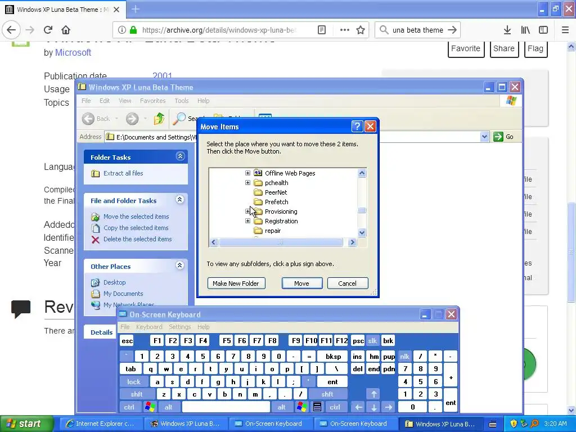Open the Address bar dropdown arrow
Screen dimensions: 576x432
(x=484, y=137)
